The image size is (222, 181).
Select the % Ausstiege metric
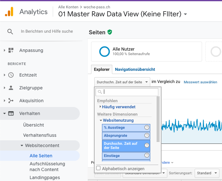pyautogui.click(x=126, y=128)
